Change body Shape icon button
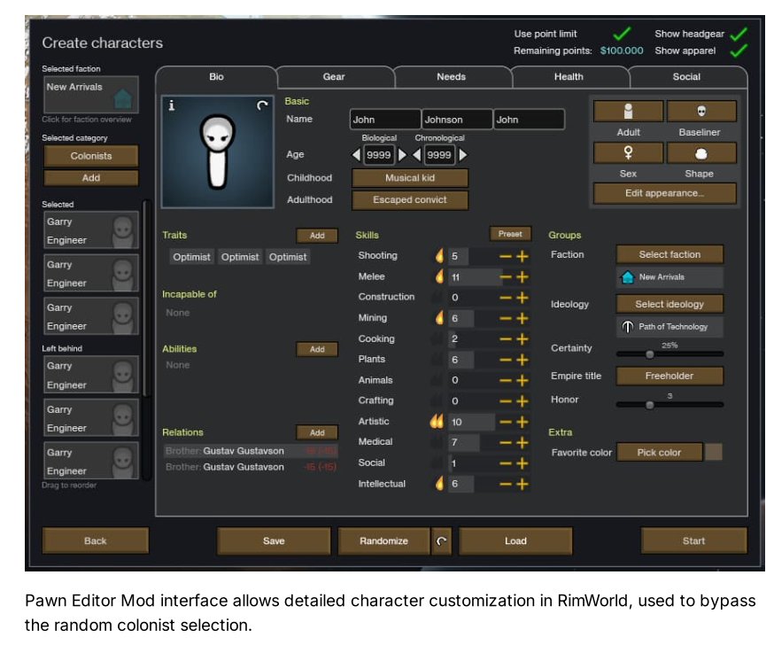The width and height of the screenshot is (774, 645). 701,152
